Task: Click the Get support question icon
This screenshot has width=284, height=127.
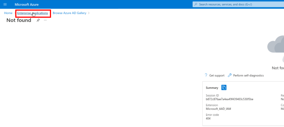Action: click(206, 75)
